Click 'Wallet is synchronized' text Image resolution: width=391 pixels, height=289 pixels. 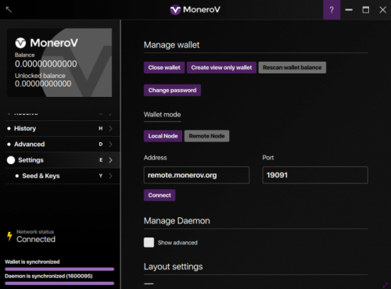coord(32,262)
